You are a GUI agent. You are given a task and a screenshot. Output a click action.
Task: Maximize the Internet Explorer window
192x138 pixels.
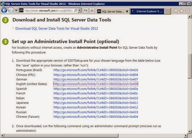(185, 4)
